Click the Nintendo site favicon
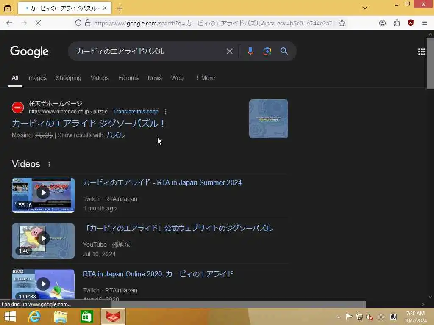 (x=18, y=107)
